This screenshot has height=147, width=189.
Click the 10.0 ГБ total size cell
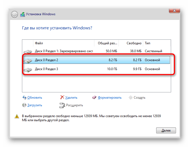coord(112,69)
